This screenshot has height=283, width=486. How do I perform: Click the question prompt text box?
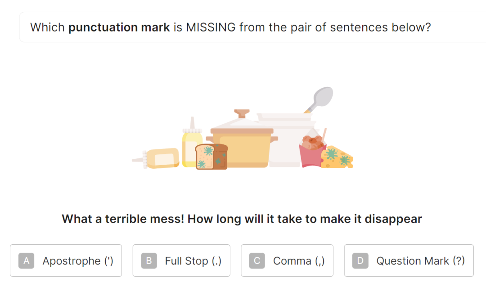click(252, 27)
